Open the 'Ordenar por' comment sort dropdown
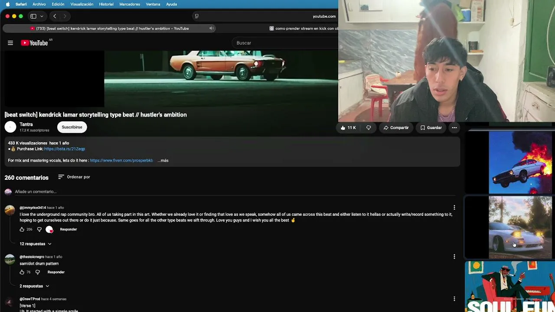555x312 pixels. [74, 177]
